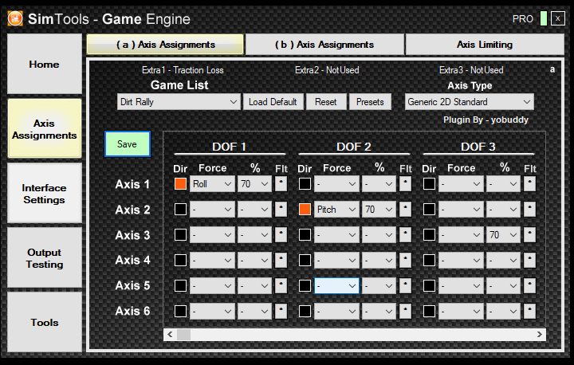The image size is (574, 365).
Task: Toggle Axis 1 DOF 2 filter button
Action: (x=405, y=184)
